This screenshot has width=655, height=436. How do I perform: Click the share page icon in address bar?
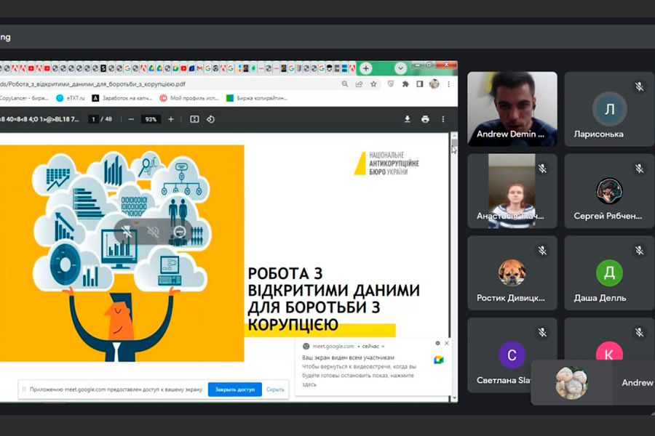[359, 84]
